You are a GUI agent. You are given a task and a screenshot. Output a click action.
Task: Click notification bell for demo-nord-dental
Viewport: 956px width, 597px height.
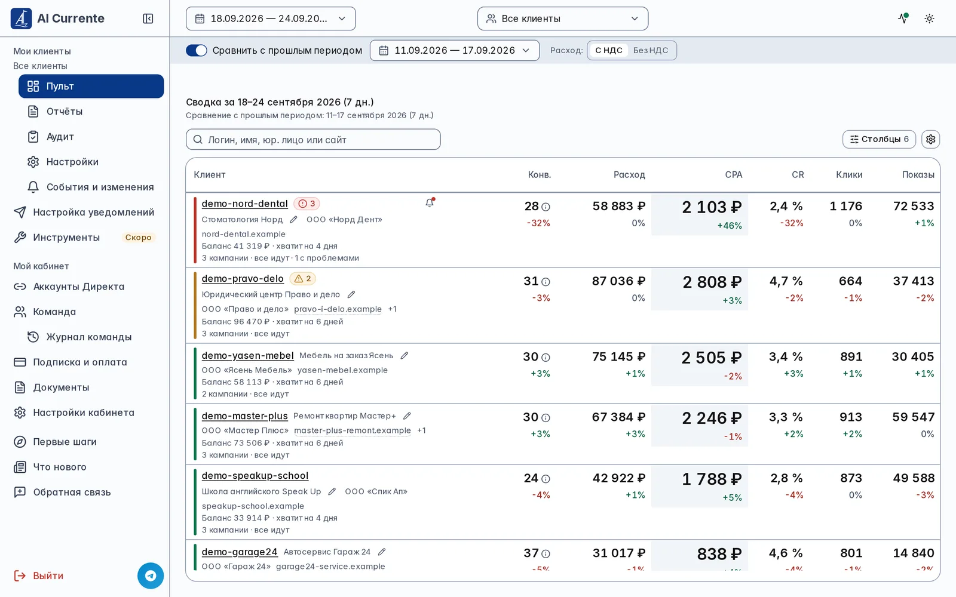(x=430, y=203)
